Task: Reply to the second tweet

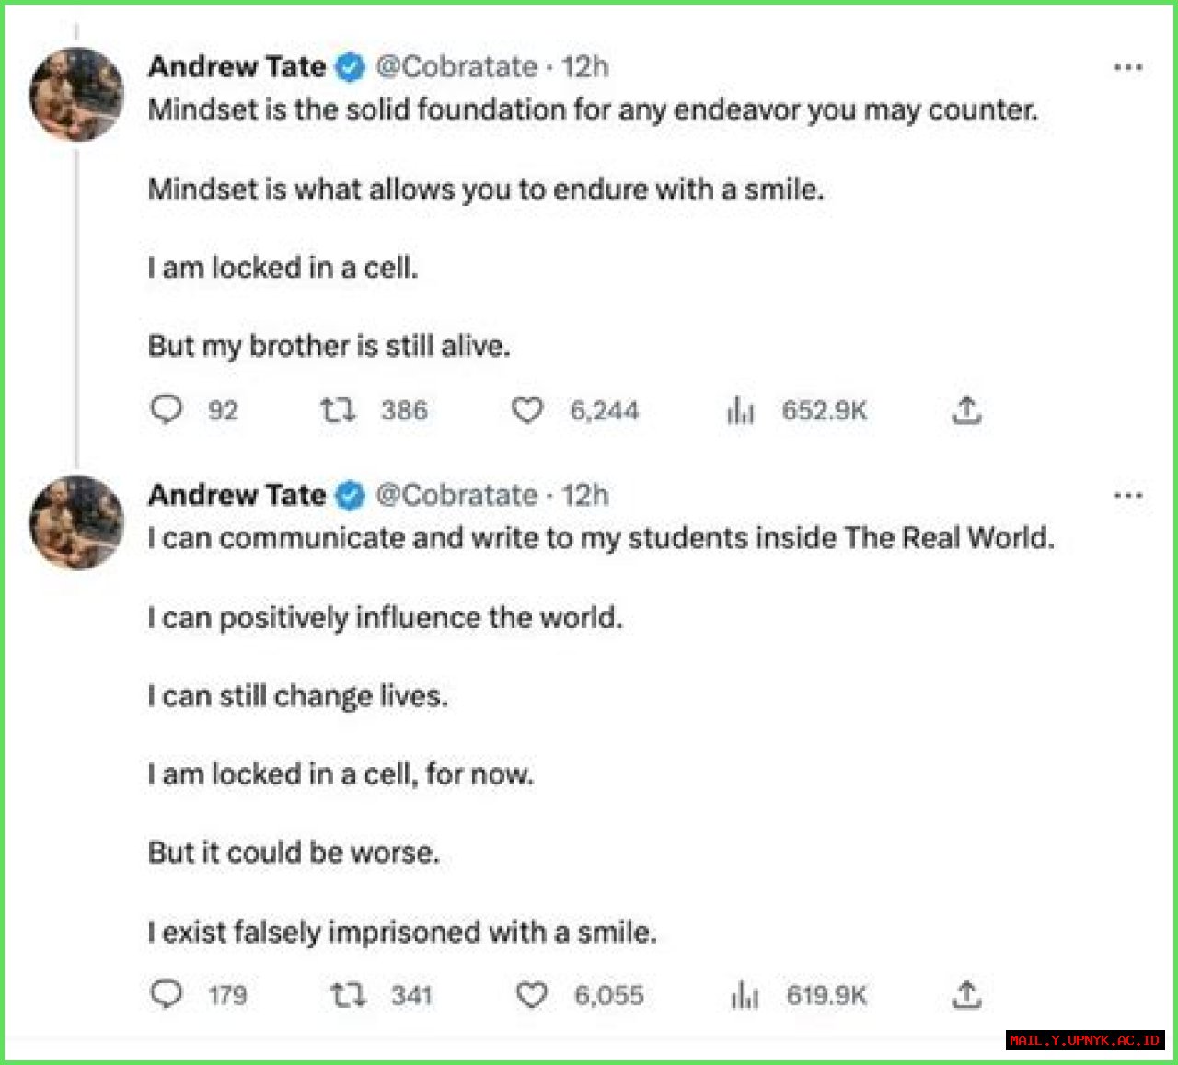Action: click(x=167, y=995)
